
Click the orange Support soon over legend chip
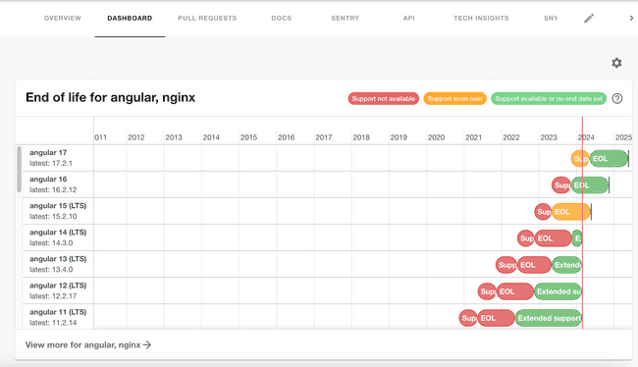tap(454, 98)
